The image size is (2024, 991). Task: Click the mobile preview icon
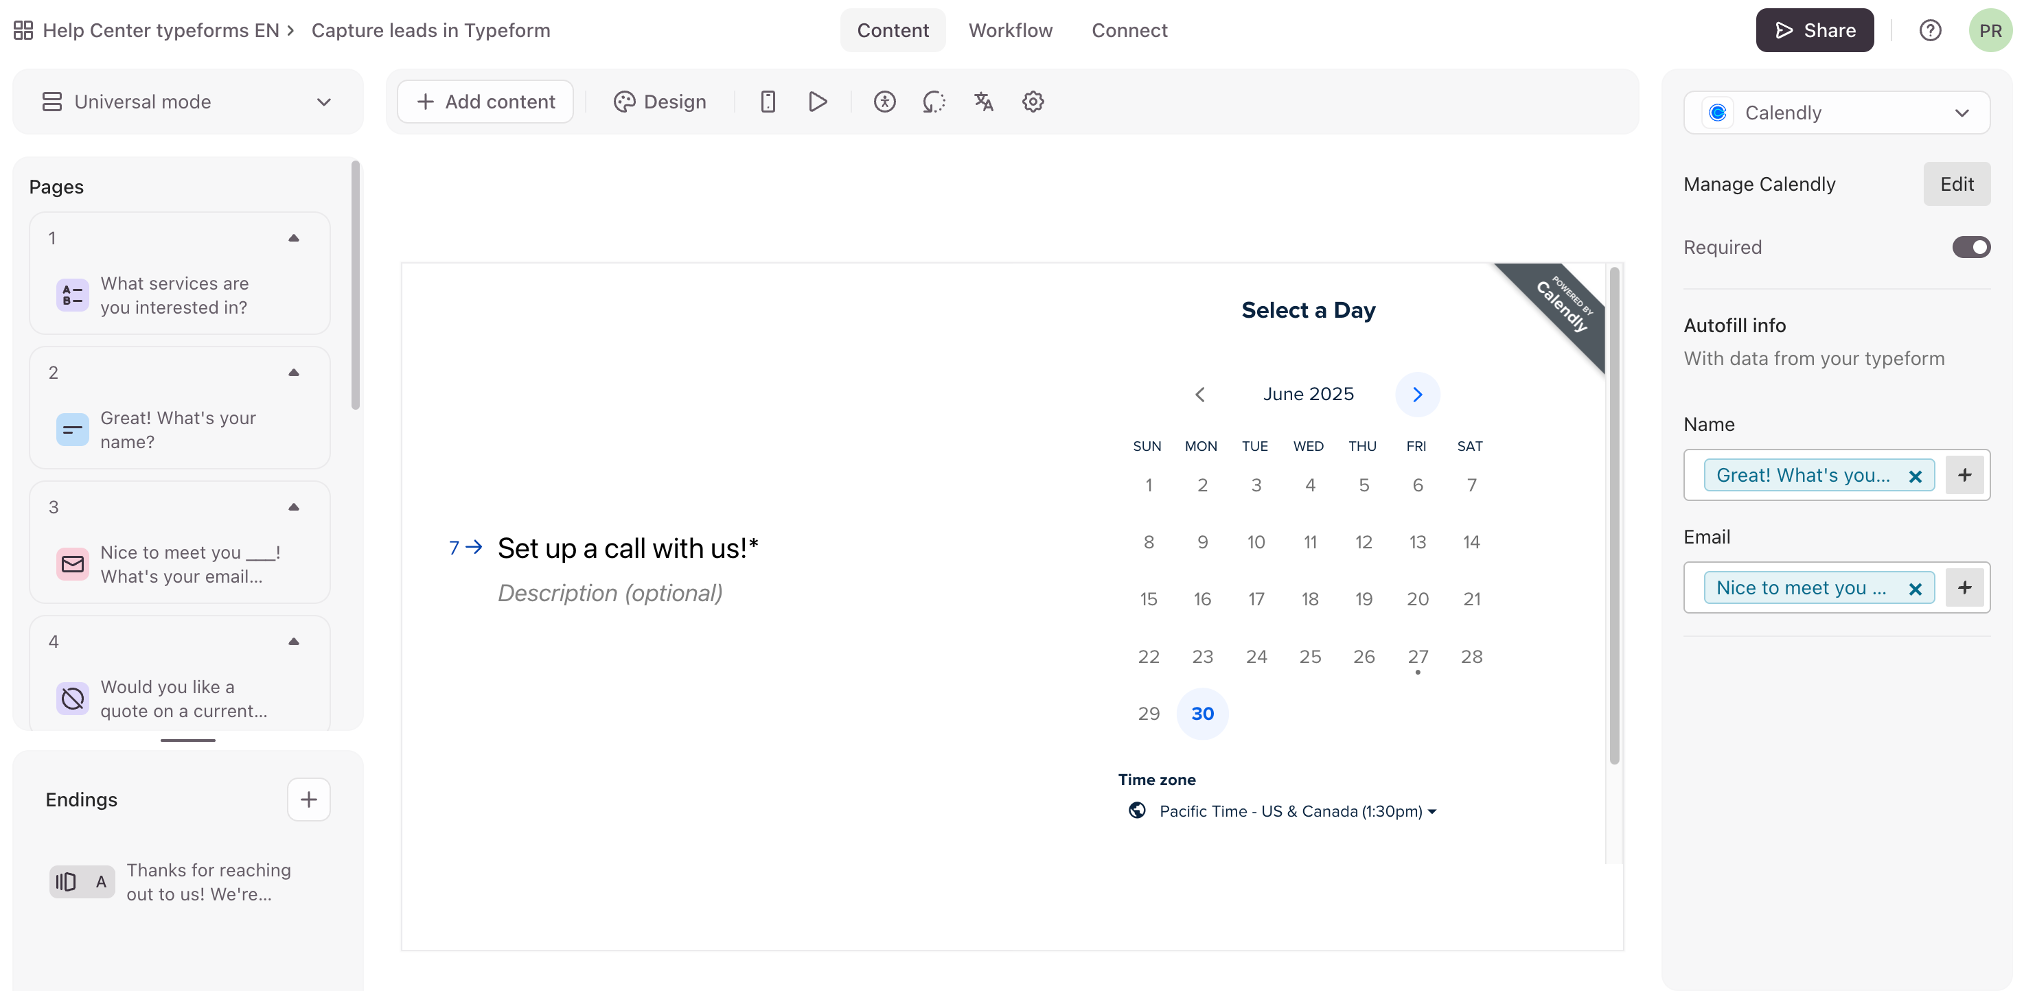[x=768, y=102]
